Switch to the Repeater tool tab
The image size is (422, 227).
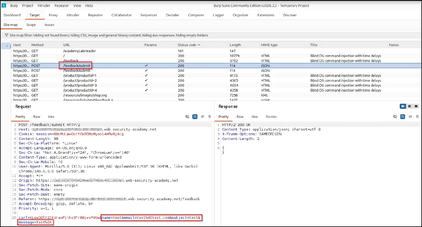pyautogui.click(x=95, y=15)
